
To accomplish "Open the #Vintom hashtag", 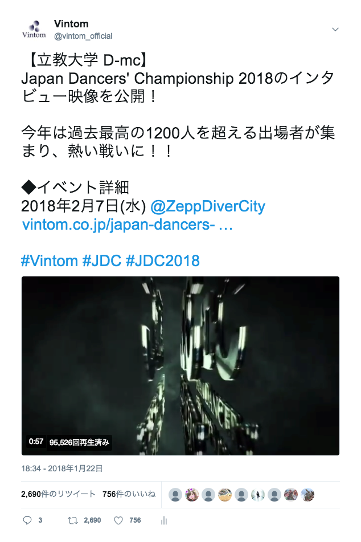I will coord(50,260).
